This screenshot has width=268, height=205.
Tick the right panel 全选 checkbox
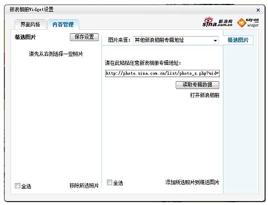point(109,182)
